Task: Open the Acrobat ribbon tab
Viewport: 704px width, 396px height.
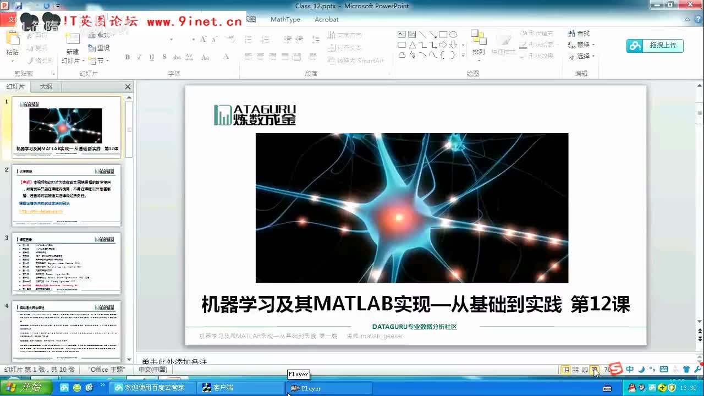Action: click(327, 19)
